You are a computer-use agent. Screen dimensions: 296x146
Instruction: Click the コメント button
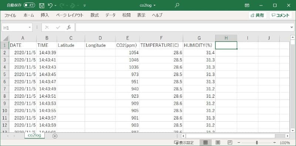(280, 15)
